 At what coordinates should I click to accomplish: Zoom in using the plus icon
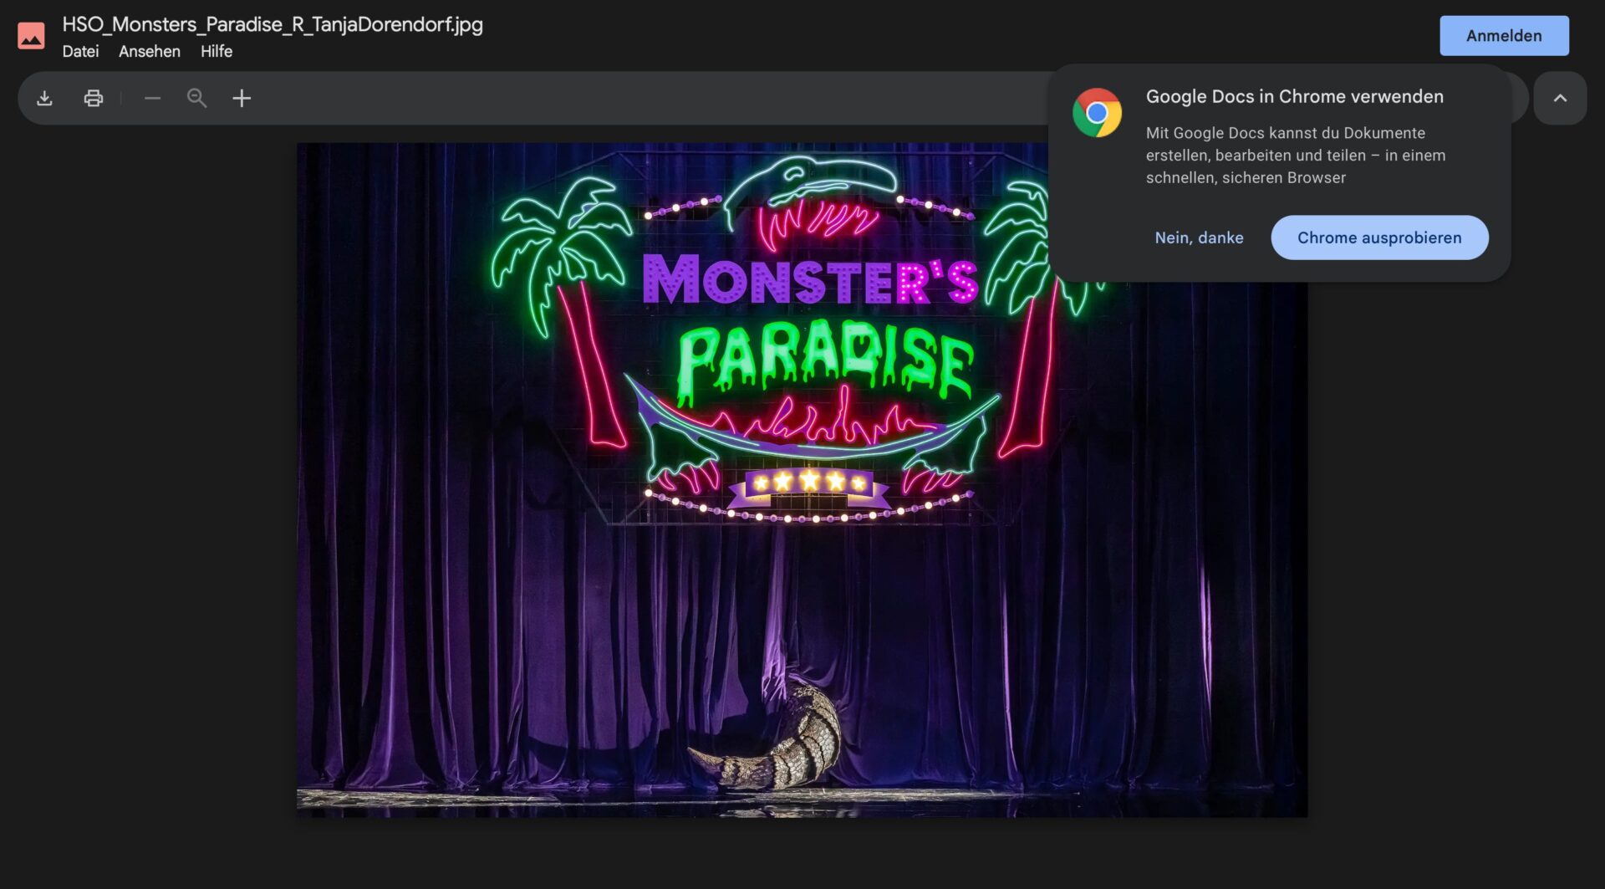(242, 99)
